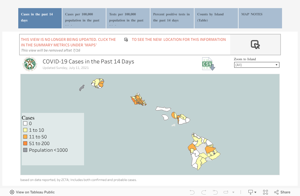Viewport: 300px width, 196px height.
Task: Open the 'Zoom to Island' dropdown
Action: point(256,65)
